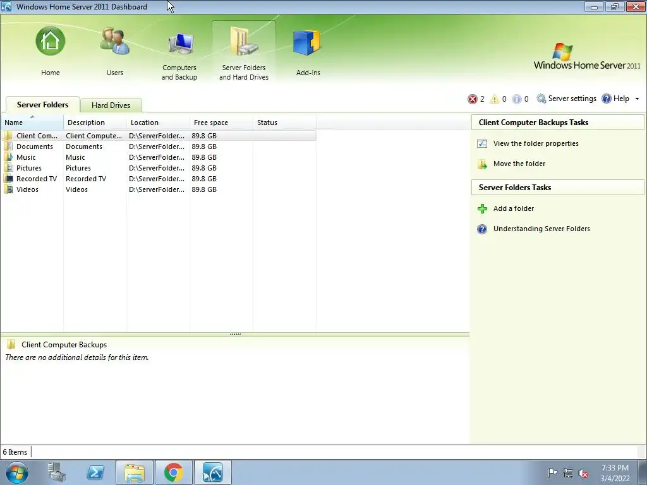Select the Documents row name
The width and height of the screenshot is (647, 485).
tap(35, 147)
